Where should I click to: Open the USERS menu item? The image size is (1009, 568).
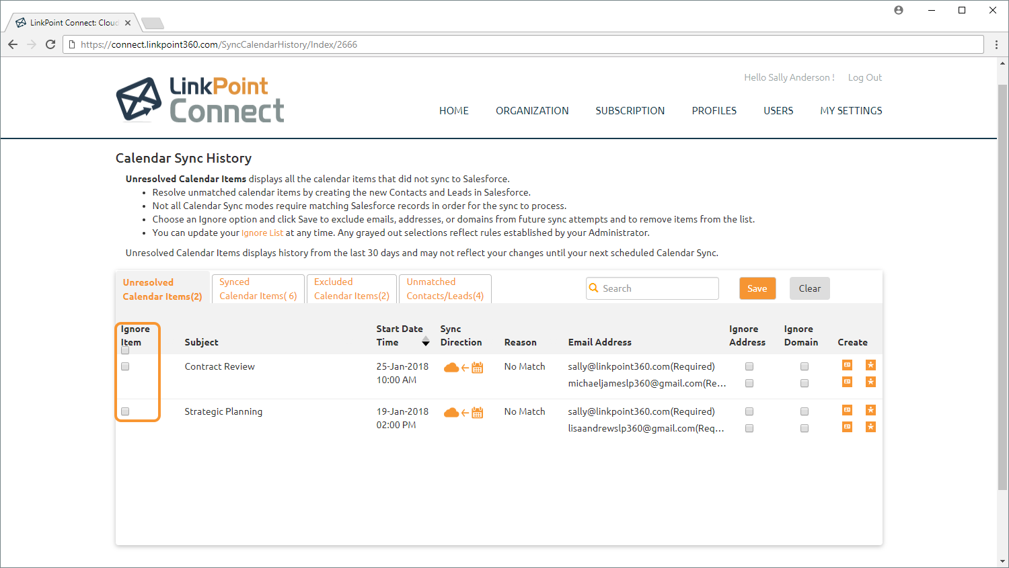tap(778, 111)
